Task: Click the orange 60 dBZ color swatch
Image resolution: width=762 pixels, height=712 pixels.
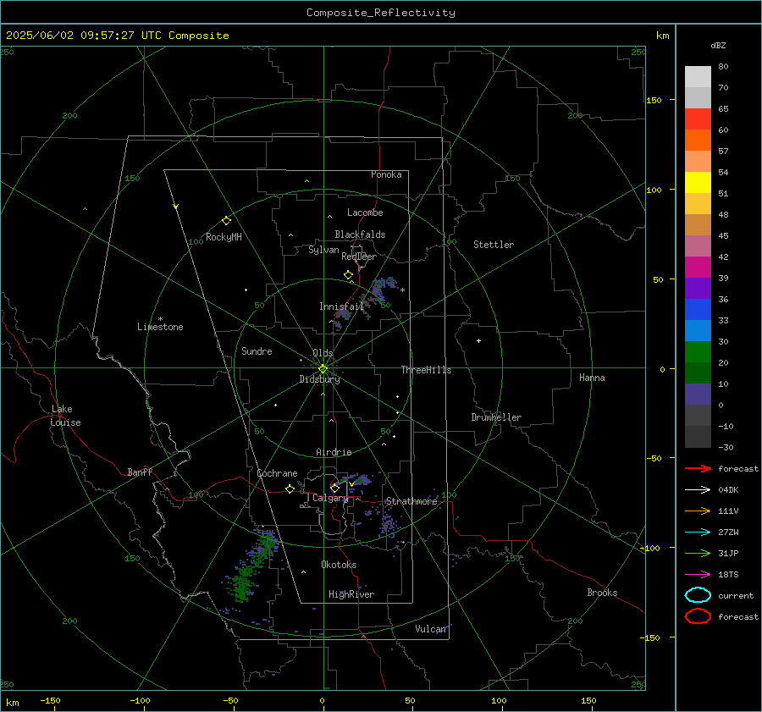Action: [x=698, y=140]
